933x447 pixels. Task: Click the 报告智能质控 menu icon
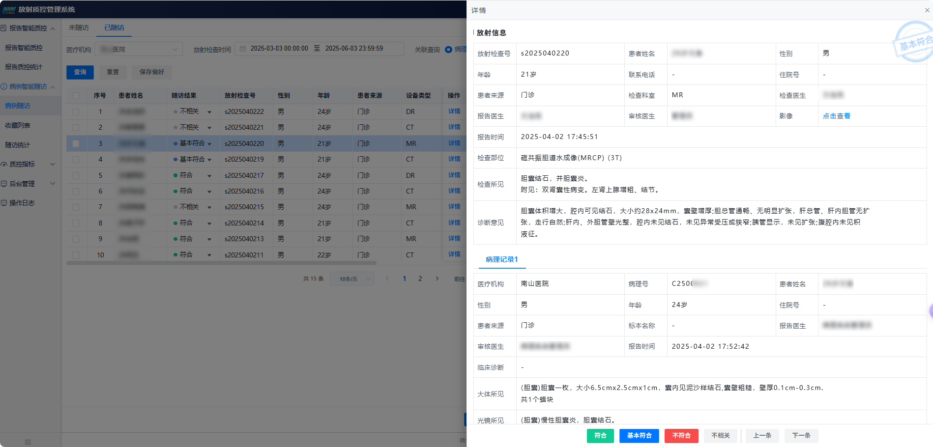click(x=4, y=28)
